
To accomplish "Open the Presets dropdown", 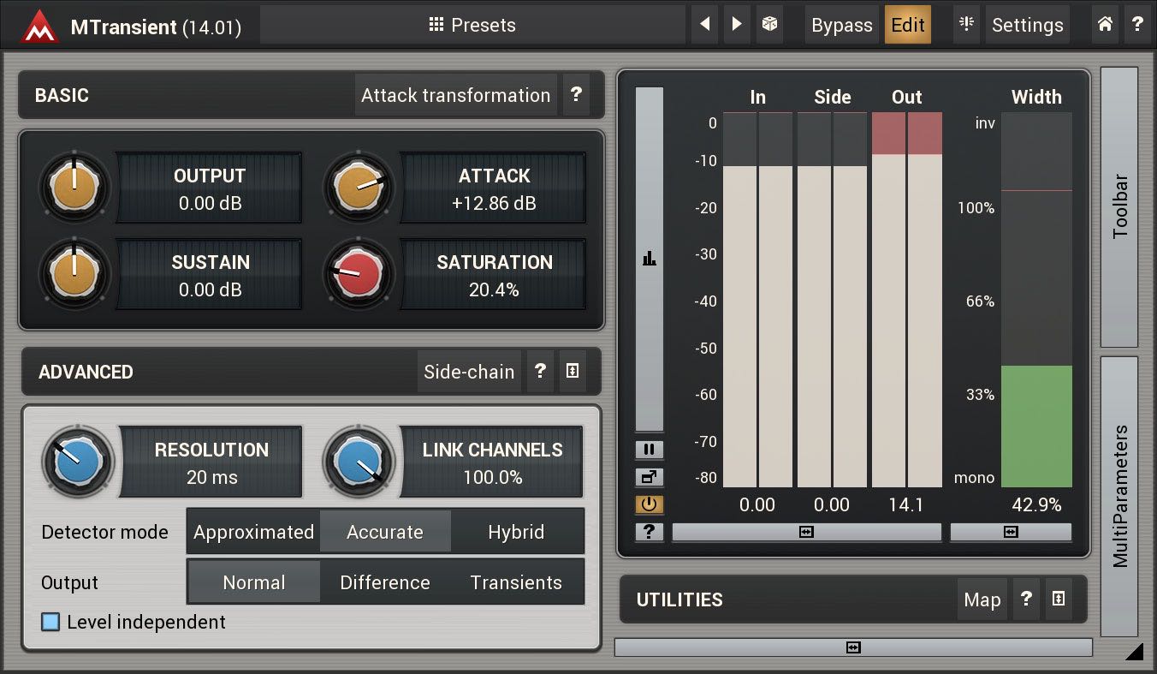I will point(472,25).
